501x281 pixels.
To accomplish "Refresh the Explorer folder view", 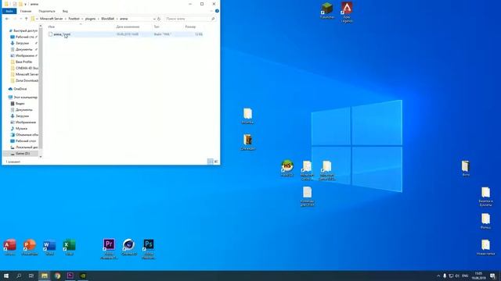I will (x=159, y=19).
